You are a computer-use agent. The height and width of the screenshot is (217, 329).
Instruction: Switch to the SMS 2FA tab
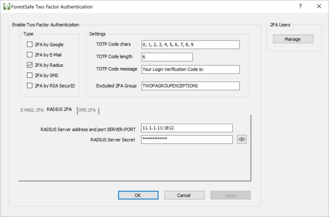(87, 110)
